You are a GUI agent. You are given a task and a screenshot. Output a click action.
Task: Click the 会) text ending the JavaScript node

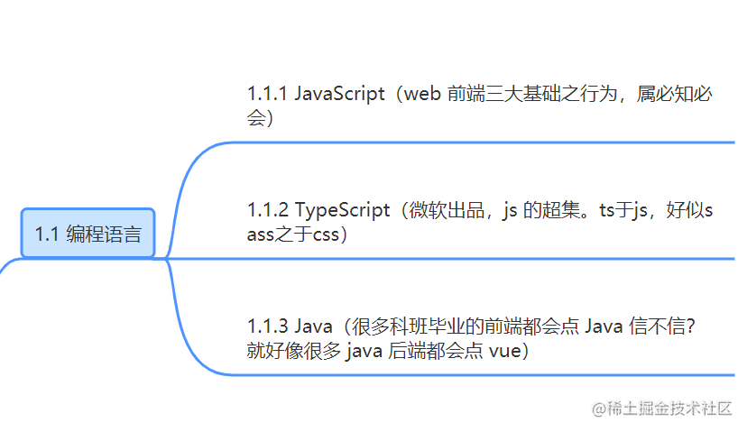point(260,117)
